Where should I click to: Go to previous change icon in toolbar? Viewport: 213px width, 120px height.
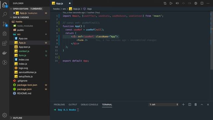click(x=177, y=3)
